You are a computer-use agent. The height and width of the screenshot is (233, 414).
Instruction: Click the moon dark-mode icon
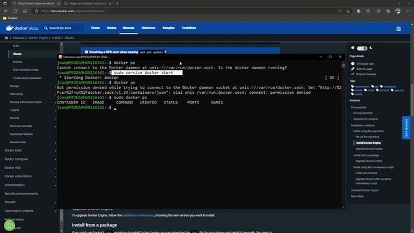click(x=371, y=48)
